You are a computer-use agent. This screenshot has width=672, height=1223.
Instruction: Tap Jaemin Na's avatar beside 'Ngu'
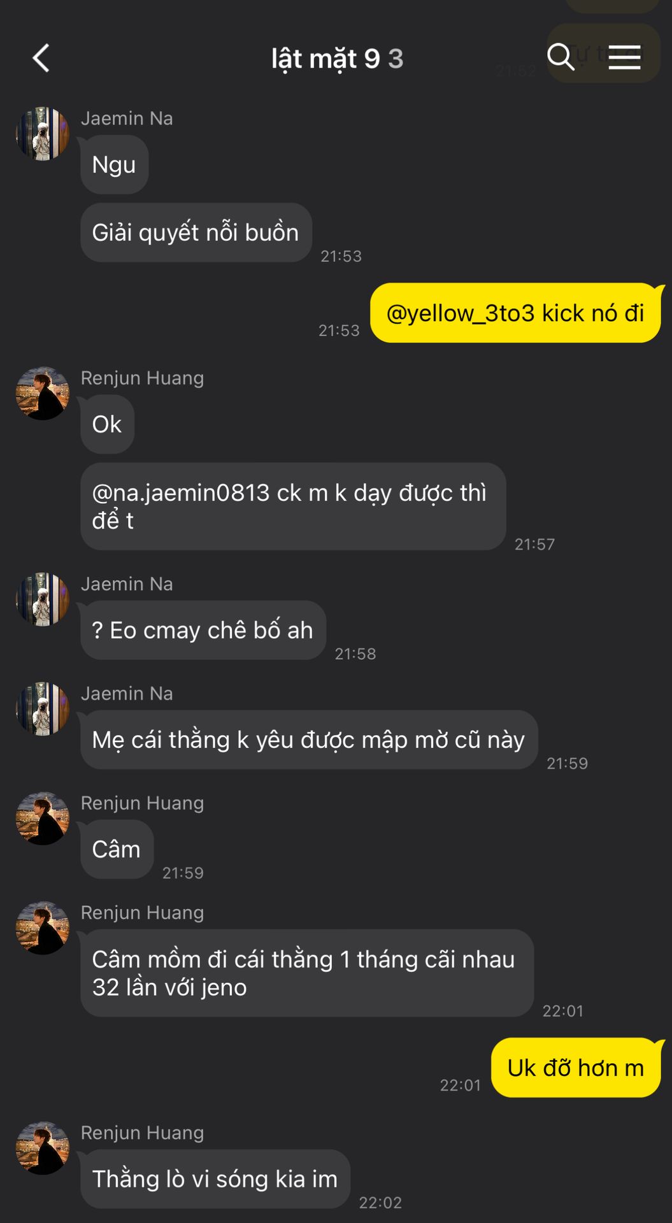pos(43,134)
